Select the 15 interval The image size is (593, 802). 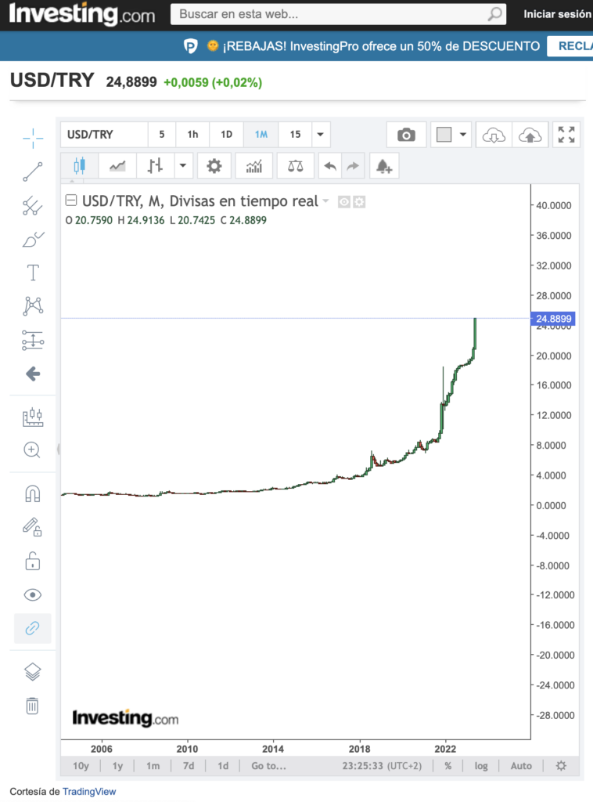(295, 135)
